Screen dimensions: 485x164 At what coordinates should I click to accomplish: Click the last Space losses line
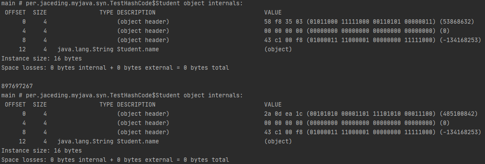coord(115,160)
